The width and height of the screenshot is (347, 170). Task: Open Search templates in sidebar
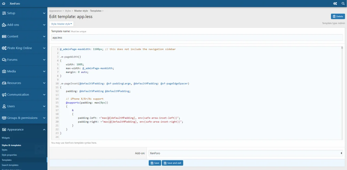[10, 165]
